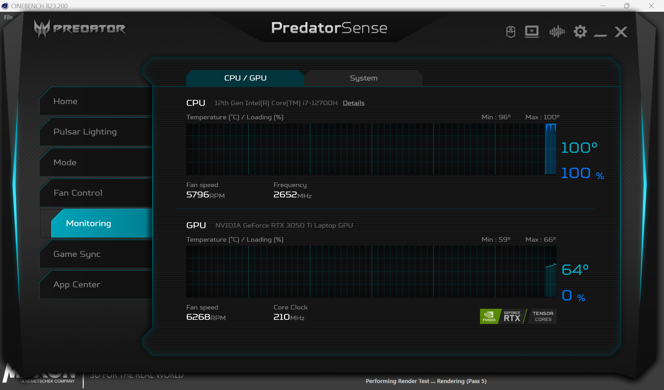Click the CPU frequency 2652 MHz value
This screenshot has height=390, width=664.
point(293,195)
